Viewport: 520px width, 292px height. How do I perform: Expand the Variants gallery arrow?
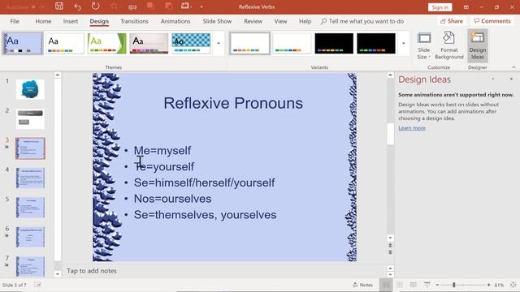(x=404, y=43)
